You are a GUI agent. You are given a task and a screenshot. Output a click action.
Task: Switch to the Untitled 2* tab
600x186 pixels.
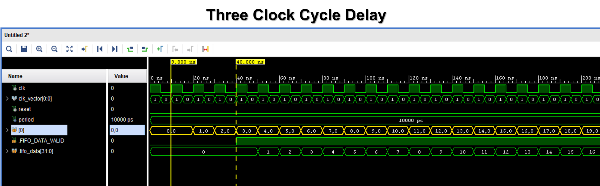click(x=17, y=35)
